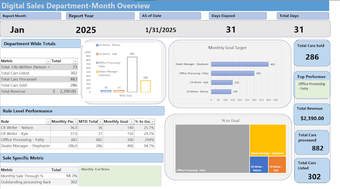This screenshot has width=340, height=189.
Task: Select the Office Processing - Patty role cell
Action: point(25,140)
